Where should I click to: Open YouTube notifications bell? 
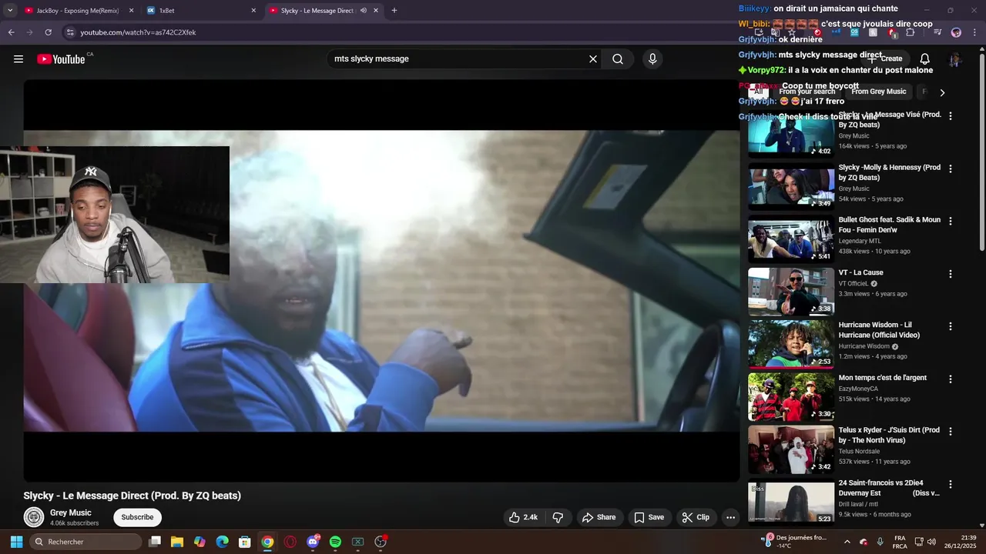pyautogui.click(x=925, y=59)
